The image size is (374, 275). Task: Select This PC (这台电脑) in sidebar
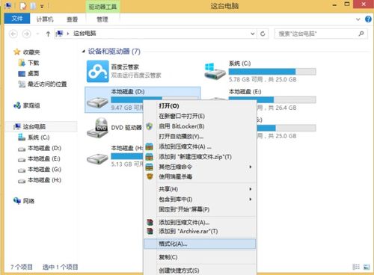pyautogui.click(x=30, y=126)
